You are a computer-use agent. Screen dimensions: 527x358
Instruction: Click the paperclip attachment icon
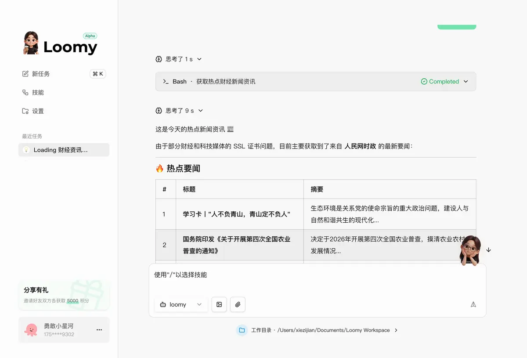(x=238, y=304)
